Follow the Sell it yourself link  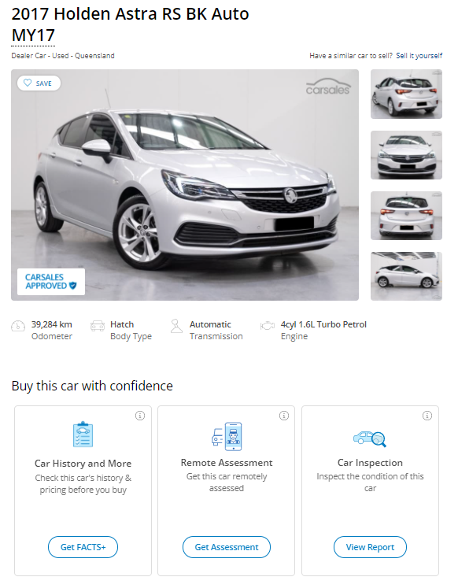419,56
